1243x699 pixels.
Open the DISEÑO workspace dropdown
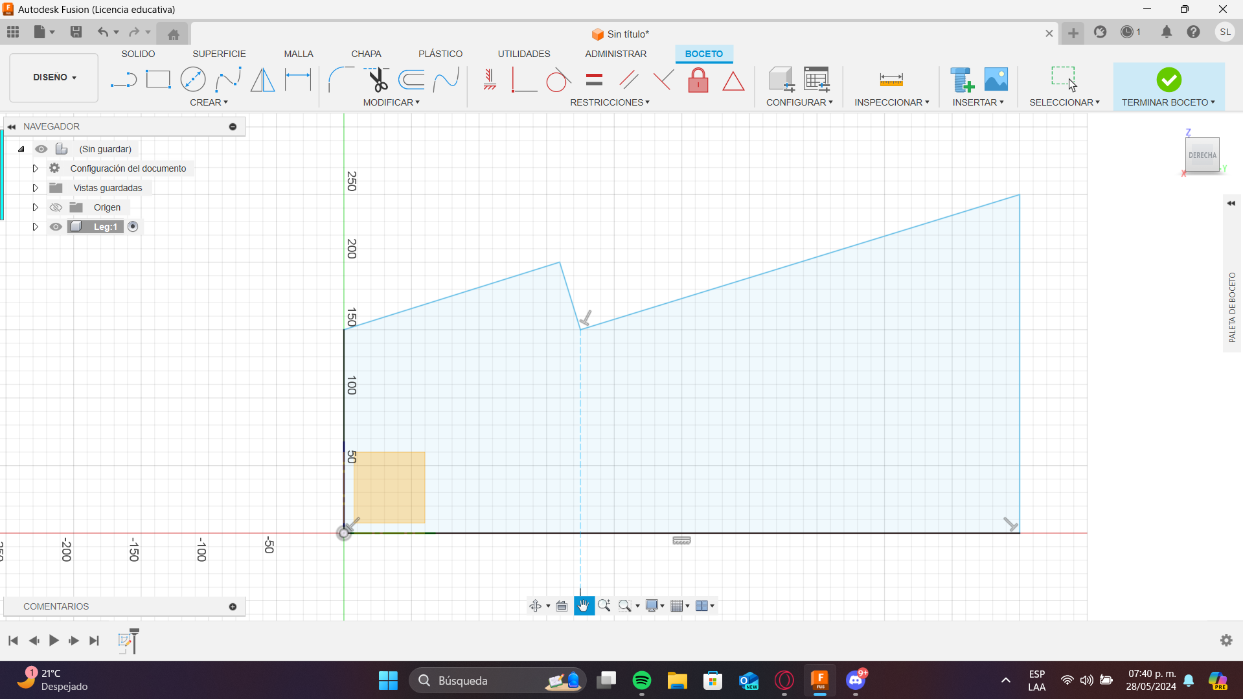point(54,77)
